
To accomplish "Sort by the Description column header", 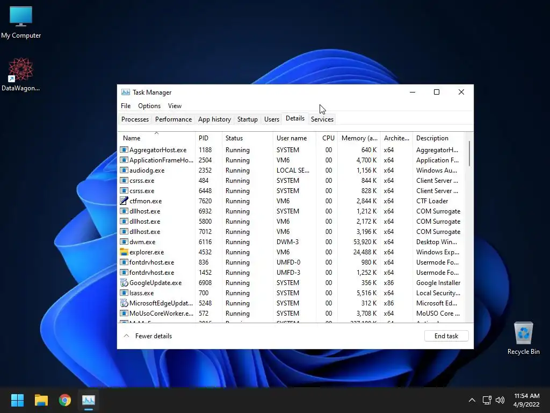I will click(x=438, y=138).
